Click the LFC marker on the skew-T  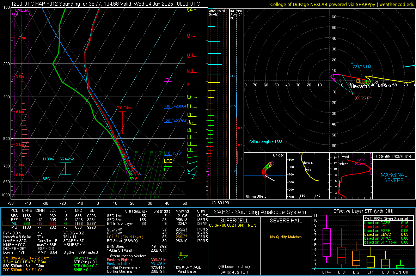click(x=168, y=161)
